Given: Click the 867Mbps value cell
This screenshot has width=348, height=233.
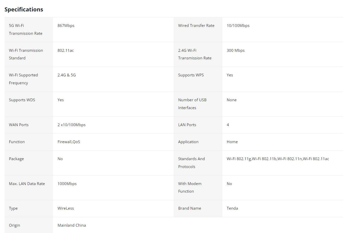Looking at the screenshot, I should point(66,26).
